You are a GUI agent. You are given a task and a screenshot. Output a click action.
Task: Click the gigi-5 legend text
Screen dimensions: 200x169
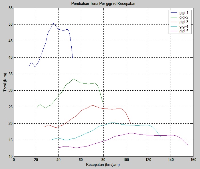click(184, 31)
